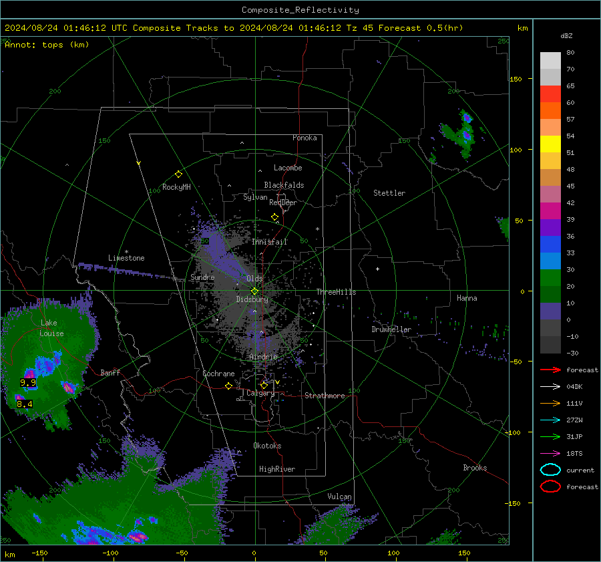
Task: Click the purple swatch between 39 and 36
Action: [x=550, y=228]
